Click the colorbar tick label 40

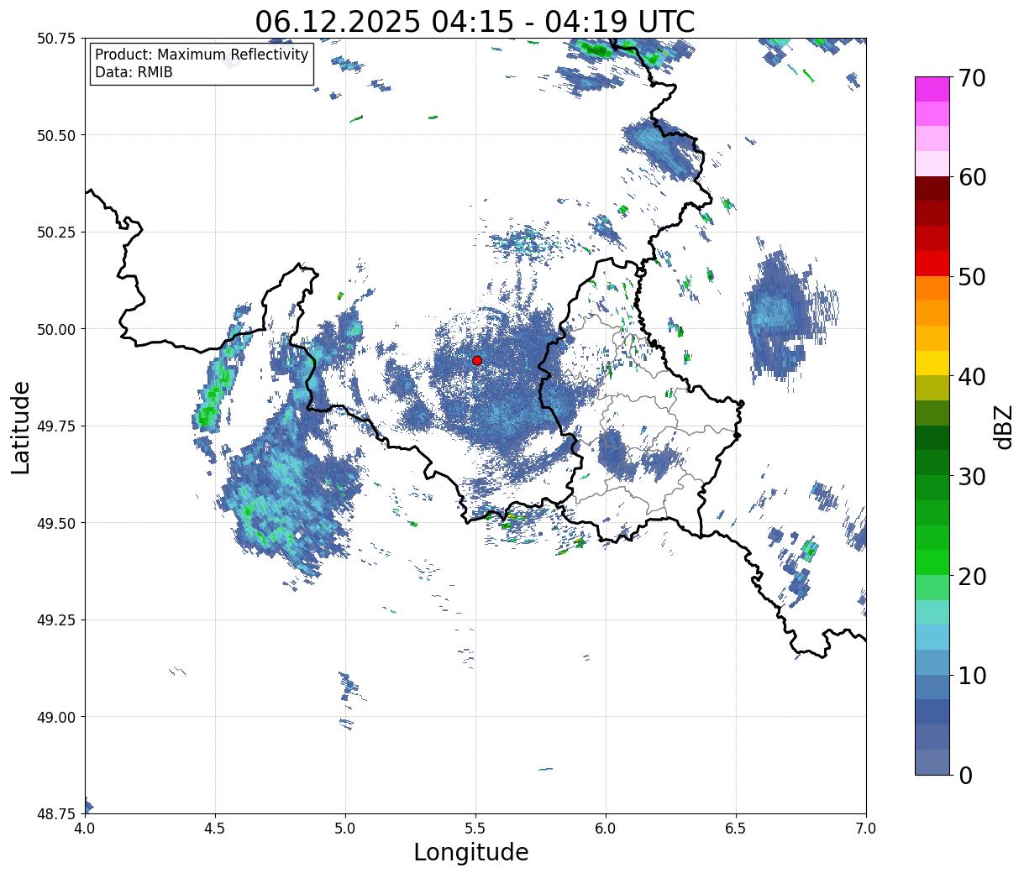click(x=971, y=376)
